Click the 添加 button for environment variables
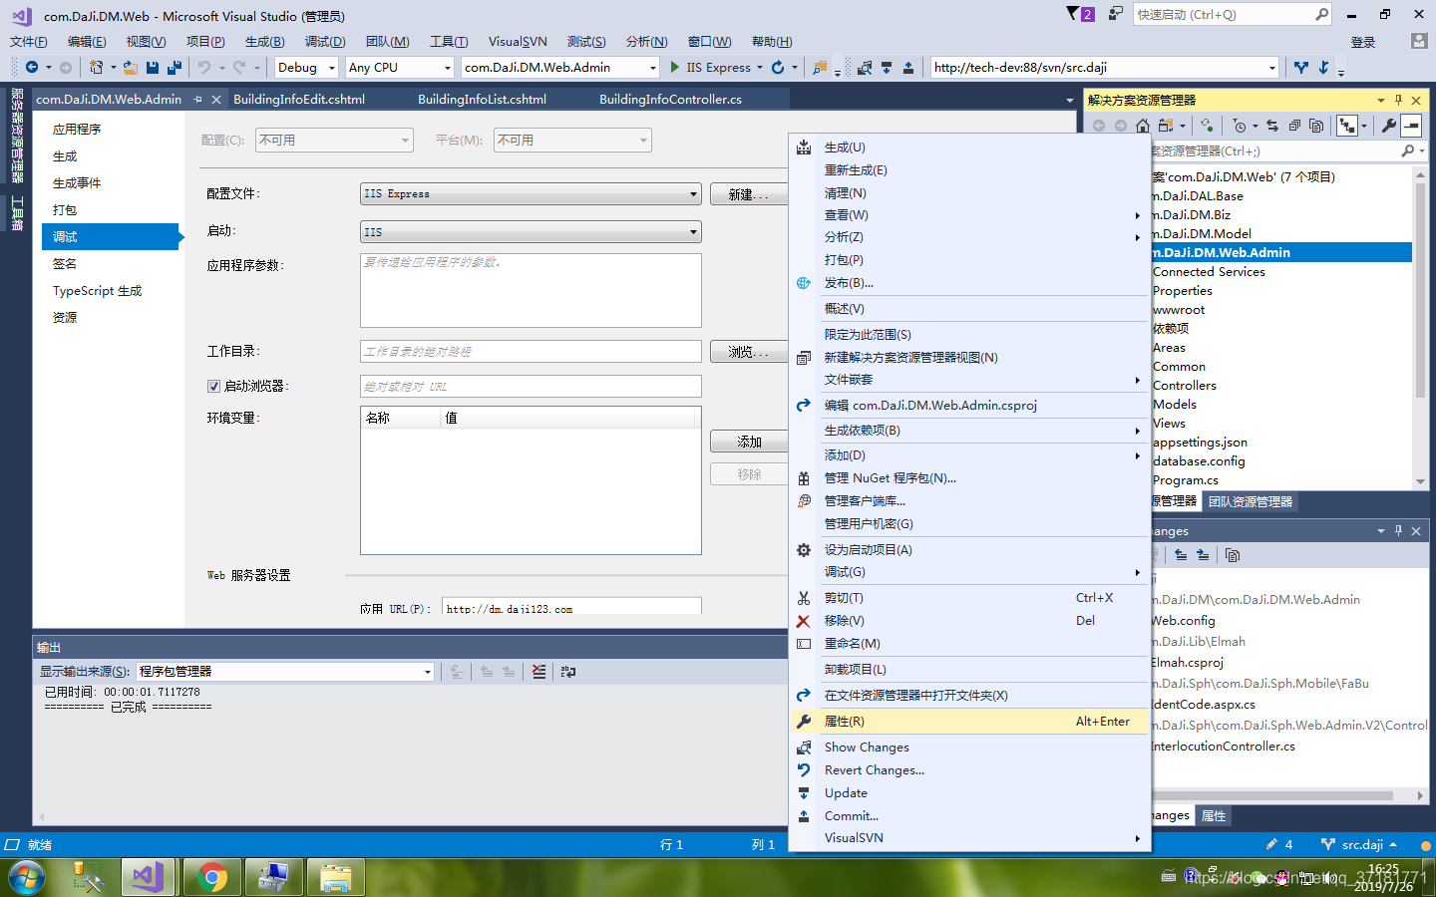Screen dimensions: 1436x897 (x=749, y=442)
